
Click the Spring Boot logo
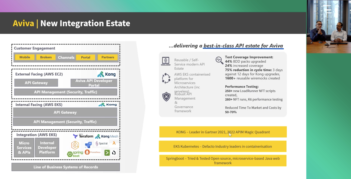pos(75,154)
